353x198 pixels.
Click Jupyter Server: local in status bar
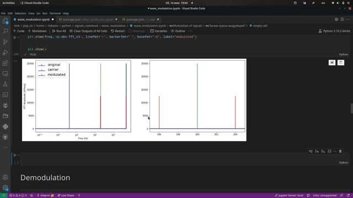click(x=289, y=196)
